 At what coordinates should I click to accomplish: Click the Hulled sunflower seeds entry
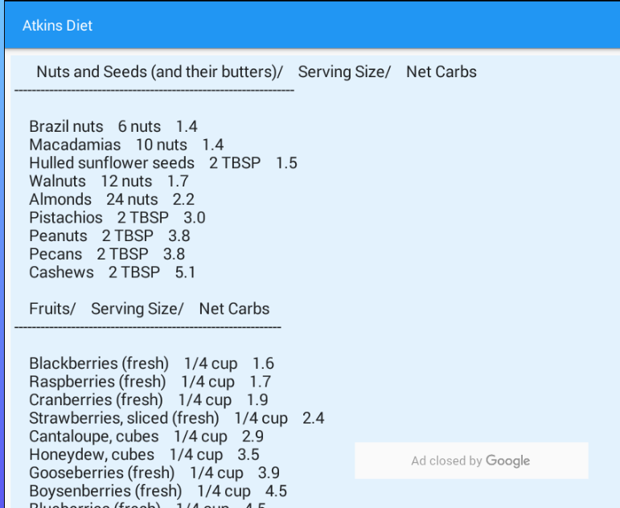[163, 163]
